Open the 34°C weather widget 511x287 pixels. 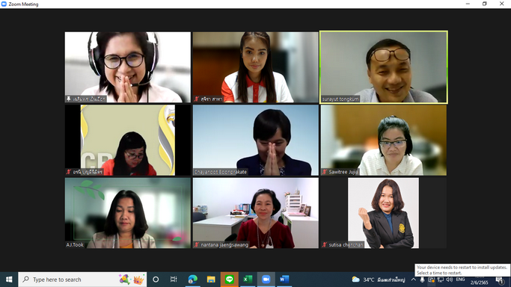379,280
